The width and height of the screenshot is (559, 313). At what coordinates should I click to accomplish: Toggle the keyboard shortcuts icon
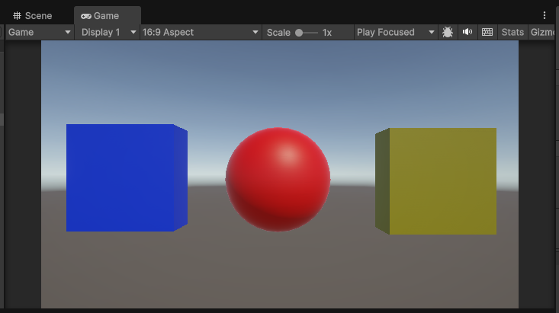coord(487,32)
